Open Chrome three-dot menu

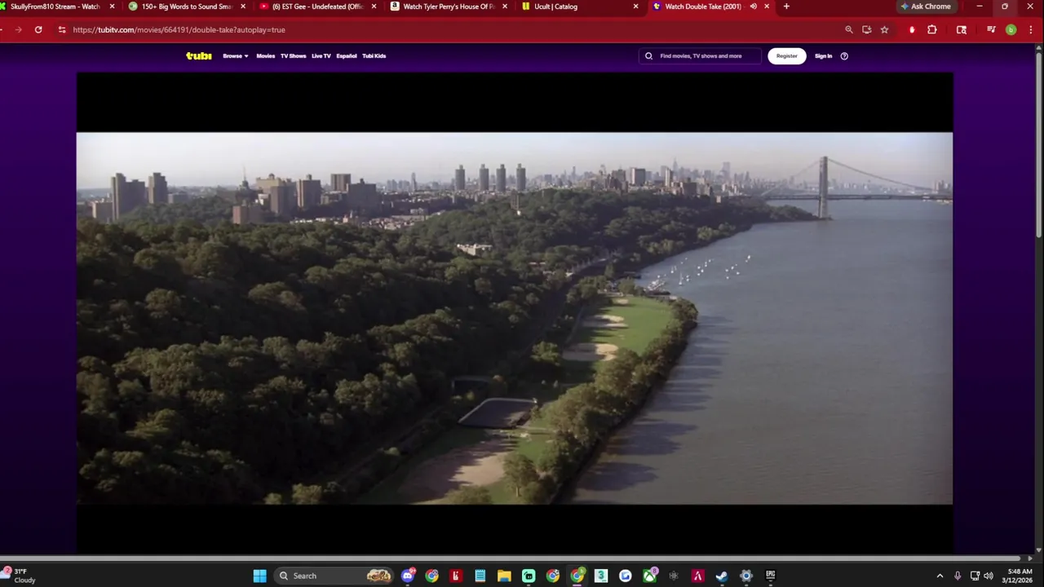pyautogui.click(x=1030, y=29)
